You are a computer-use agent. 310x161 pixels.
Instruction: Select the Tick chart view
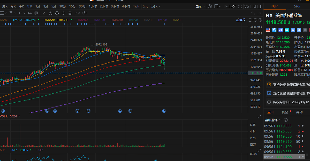coord(136,6)
